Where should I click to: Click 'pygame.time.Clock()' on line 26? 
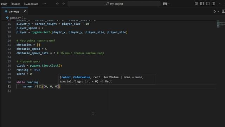[46, 66]
